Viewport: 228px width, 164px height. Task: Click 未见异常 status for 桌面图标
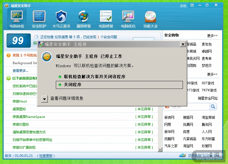(x=144, y=109)
